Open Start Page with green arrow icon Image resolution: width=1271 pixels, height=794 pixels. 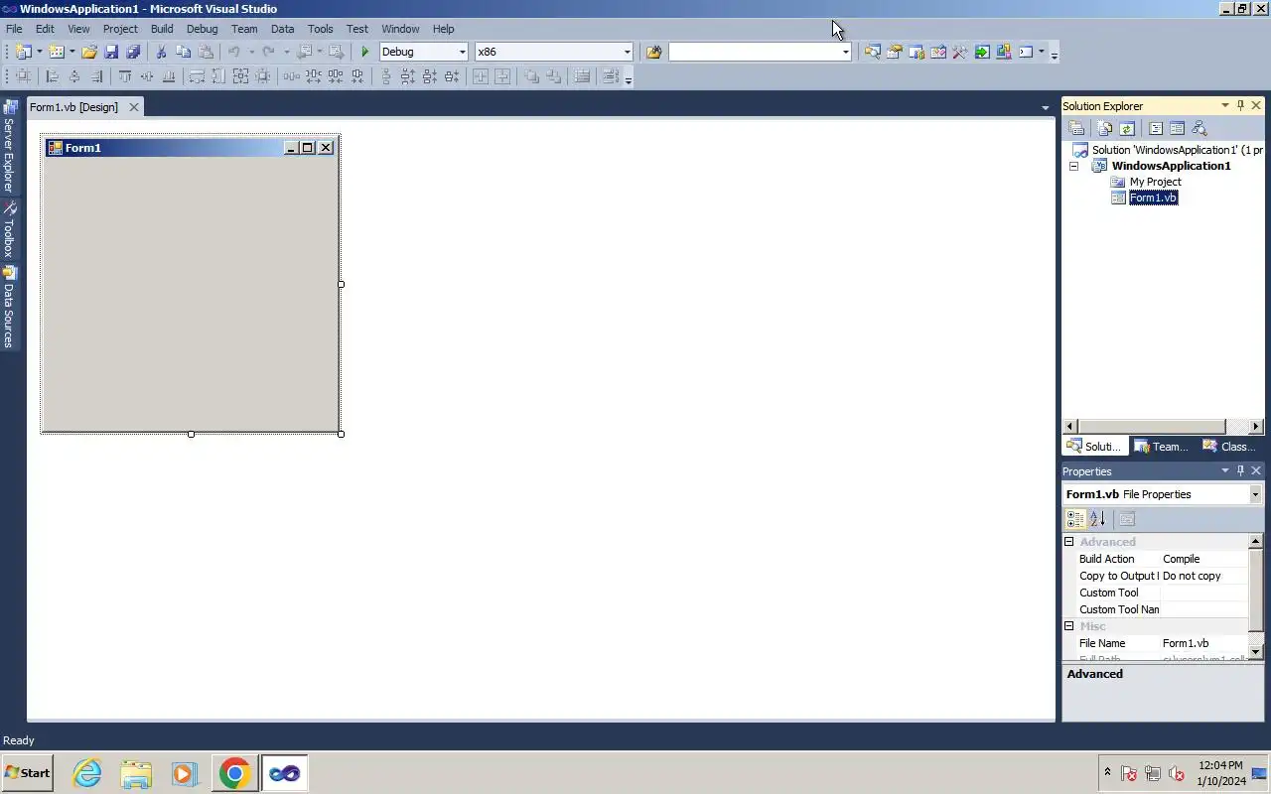point(982,52)
